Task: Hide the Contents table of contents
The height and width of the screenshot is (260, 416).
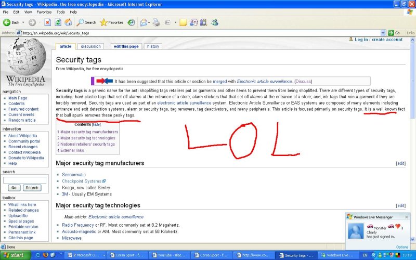Action: (x=96, y=125)
